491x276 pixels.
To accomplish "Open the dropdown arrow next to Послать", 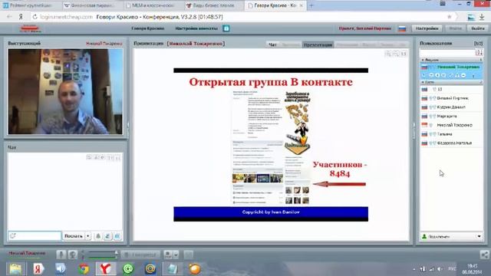I will 88,236.
